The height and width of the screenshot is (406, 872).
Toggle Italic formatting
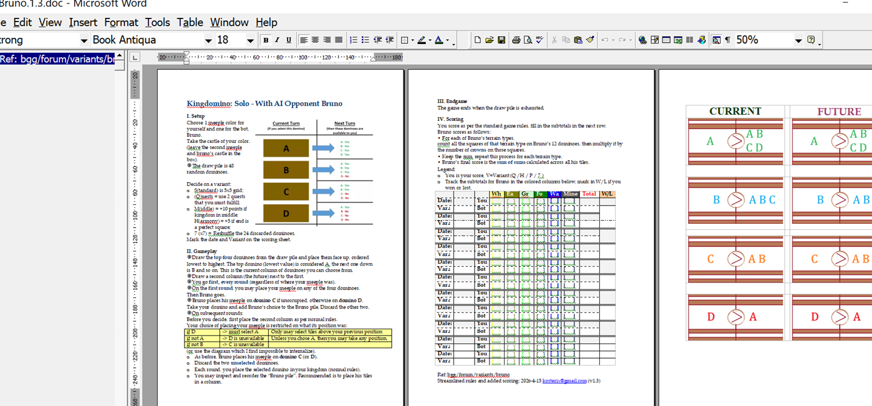pos(277,40)
